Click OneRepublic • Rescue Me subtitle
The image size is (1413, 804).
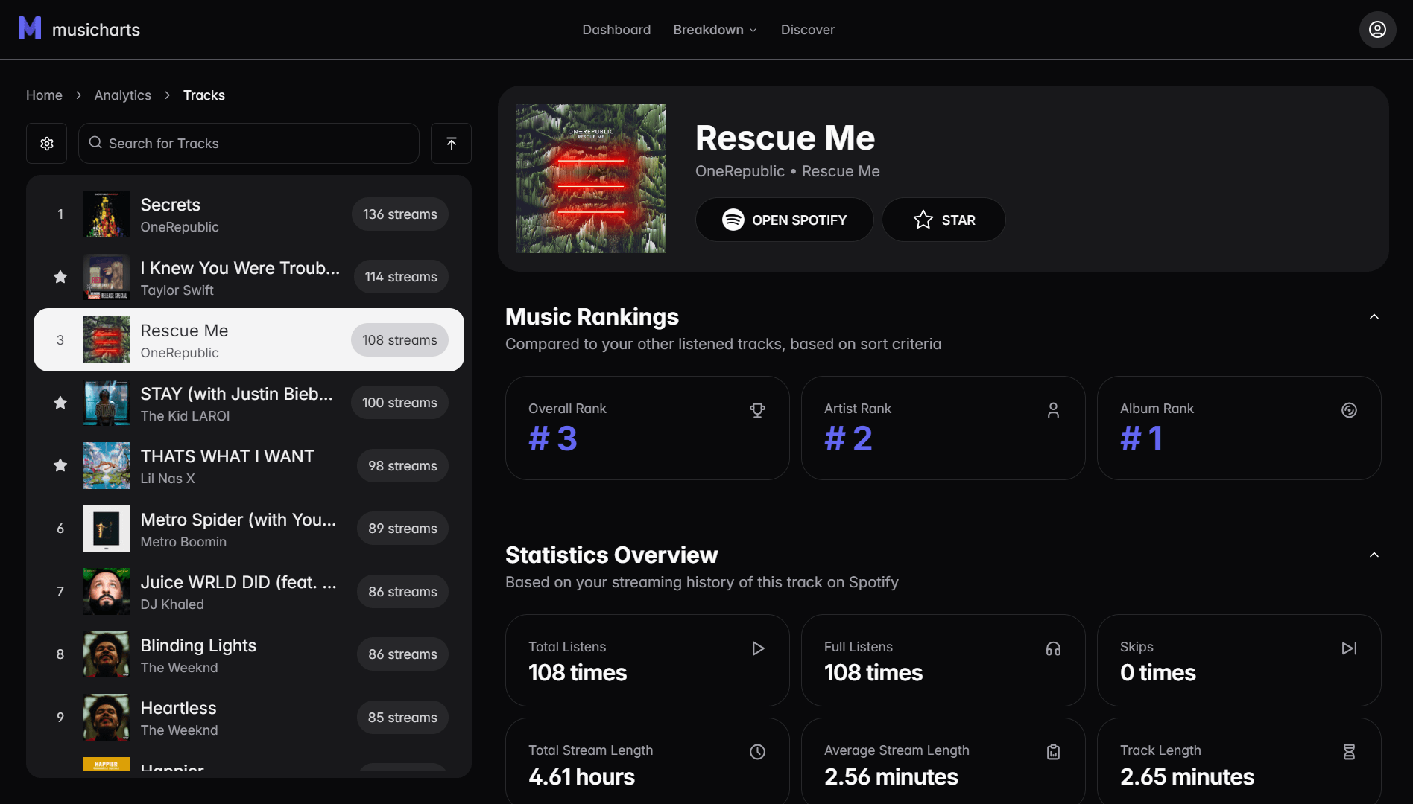point(788,171)
